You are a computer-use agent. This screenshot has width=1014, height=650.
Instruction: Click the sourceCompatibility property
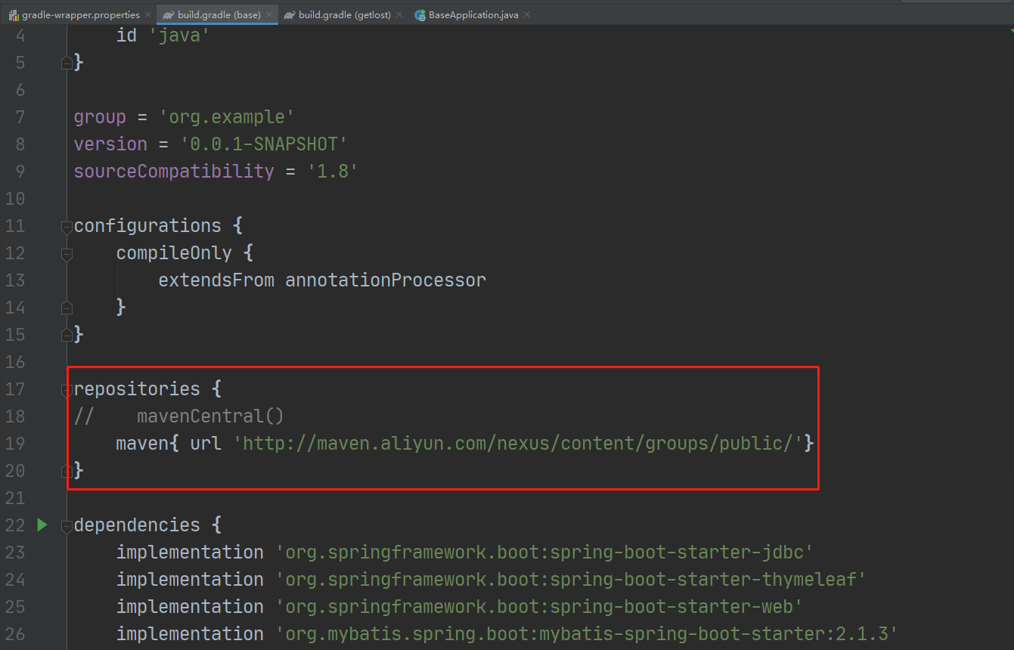tap(174, 171)
